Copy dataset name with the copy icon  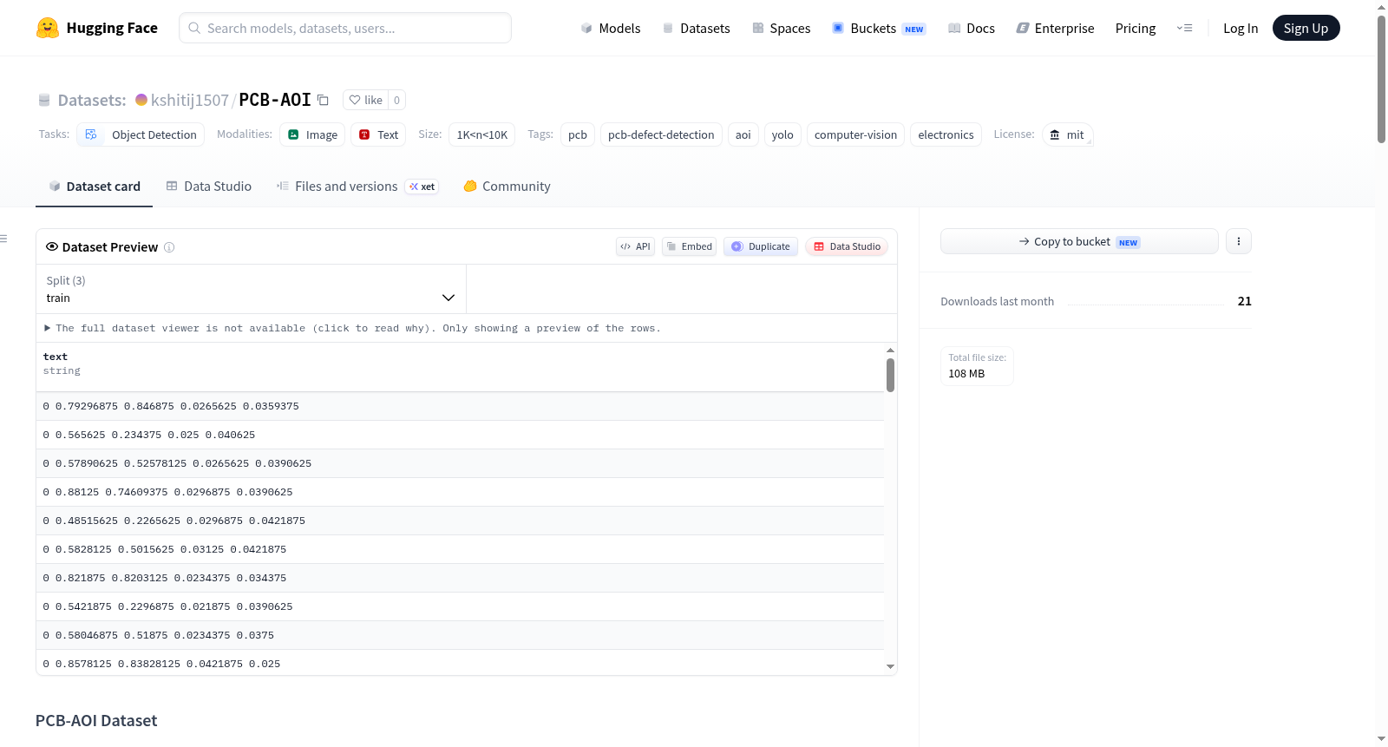click(x=323, y=100)
